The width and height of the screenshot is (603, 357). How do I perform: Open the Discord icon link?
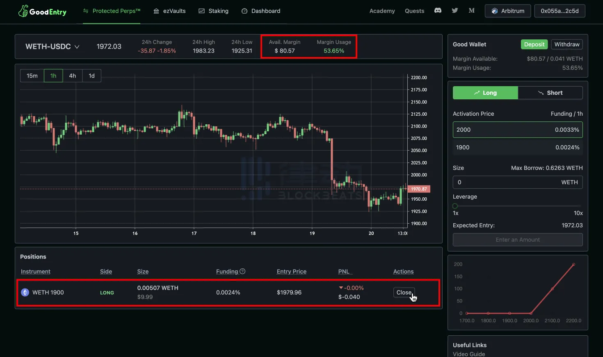pyautogui.click(x=438, y=11)
